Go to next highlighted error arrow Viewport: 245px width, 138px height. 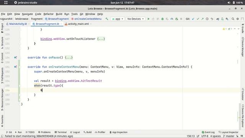(238, 29)
